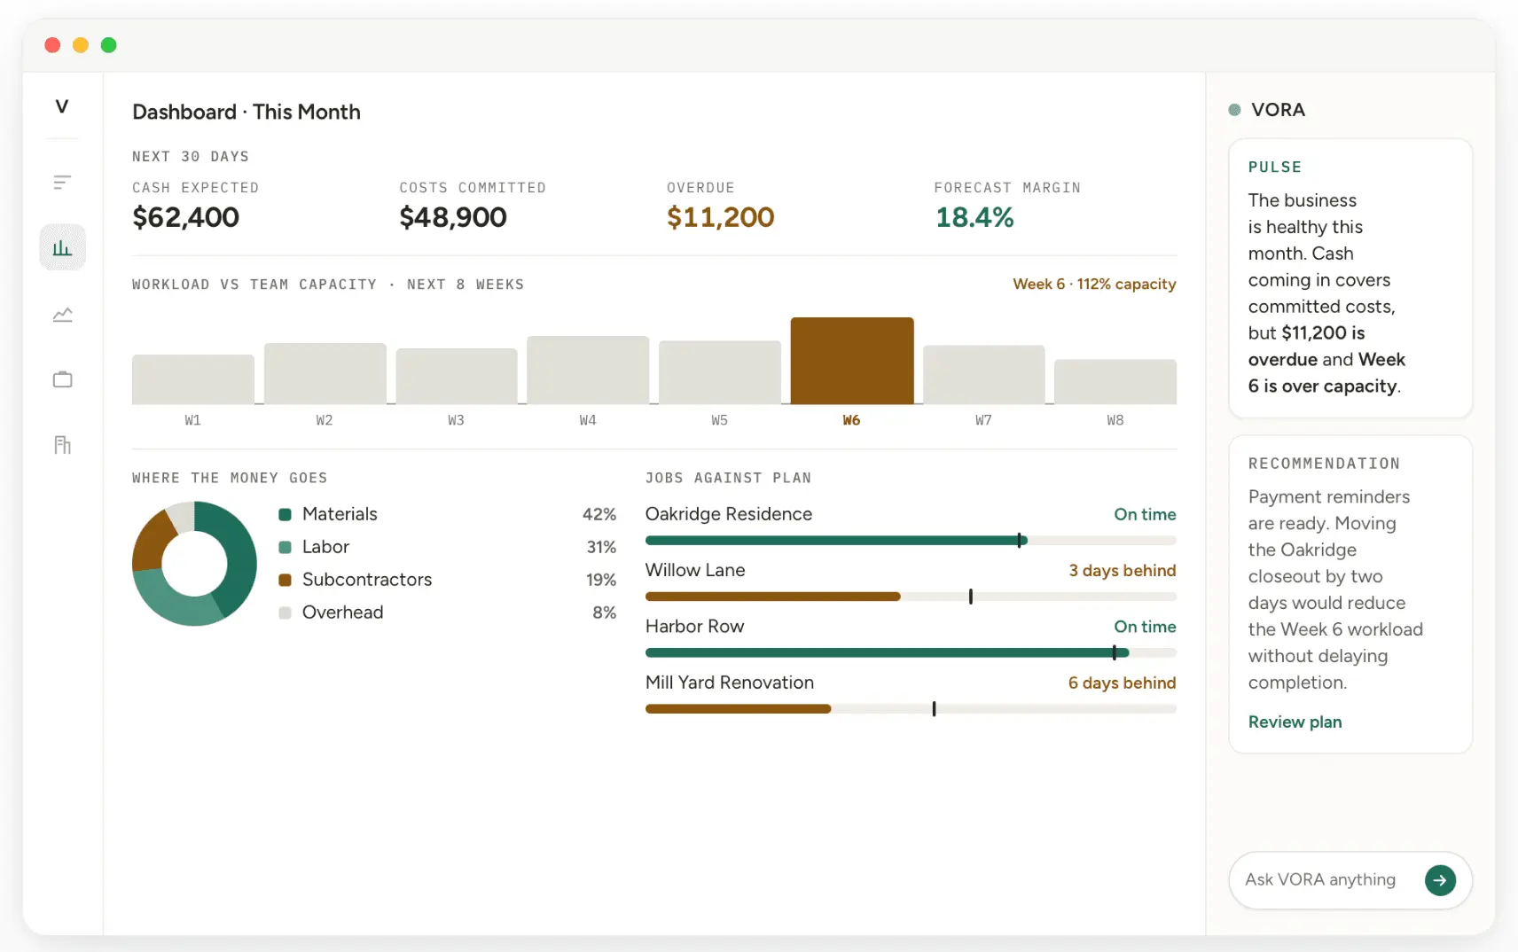
Task: Click the Harbor Row progress bar
Action: [x=911, y=653]
